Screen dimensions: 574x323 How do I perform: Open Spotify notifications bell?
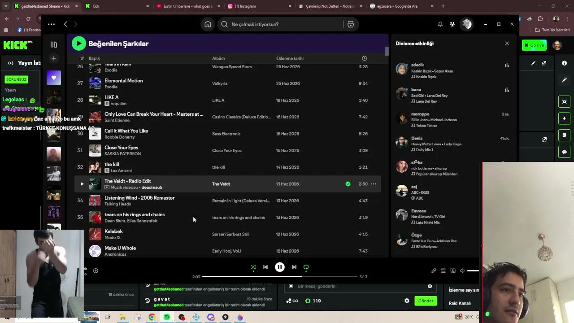pyautogui.click(x=440, y=24)
